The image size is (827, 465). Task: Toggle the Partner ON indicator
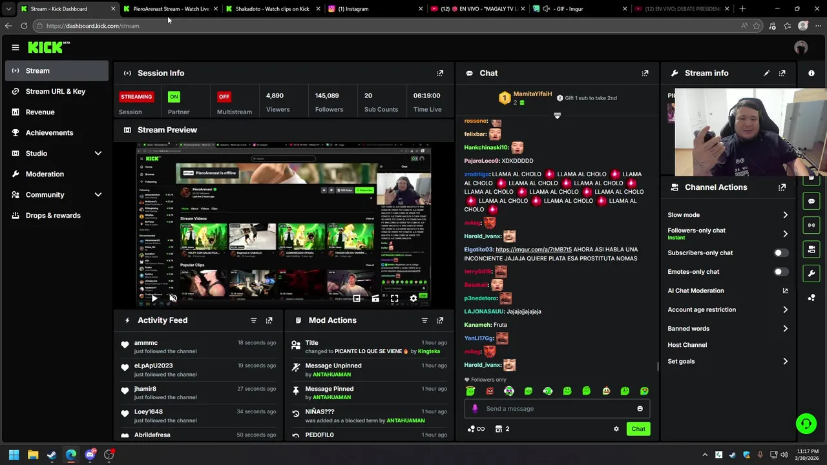click(174, 97)
